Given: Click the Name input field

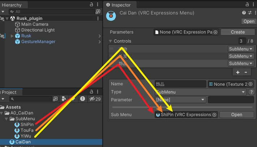Looking at the screenshot, I should pos(180,84).
